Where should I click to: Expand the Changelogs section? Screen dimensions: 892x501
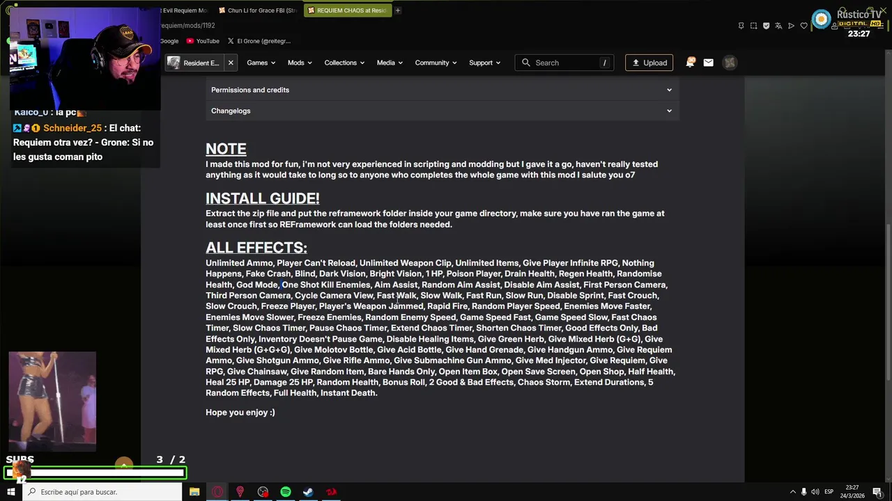click(442, 111)
